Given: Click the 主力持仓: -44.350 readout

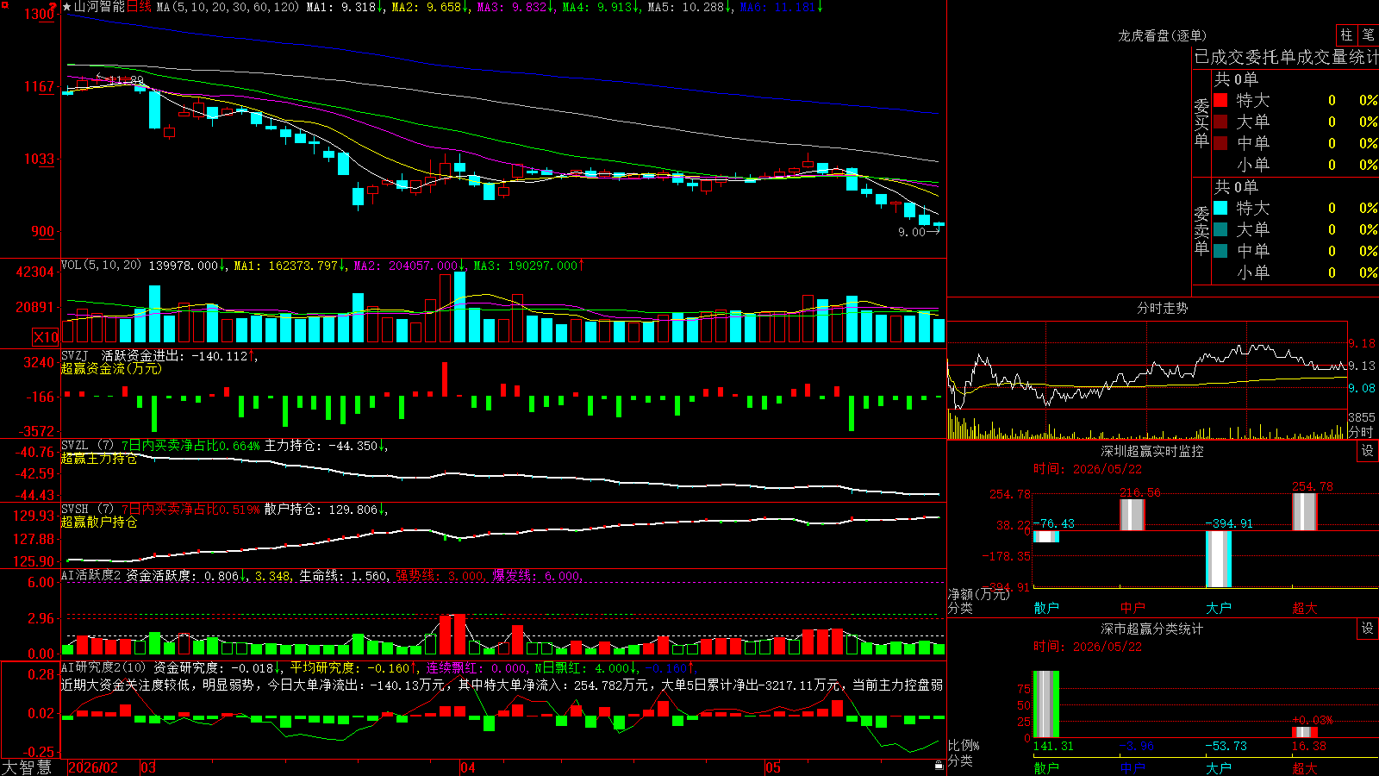Looking at the screenshot, I should pyautogui.click(x=325, y=446).
